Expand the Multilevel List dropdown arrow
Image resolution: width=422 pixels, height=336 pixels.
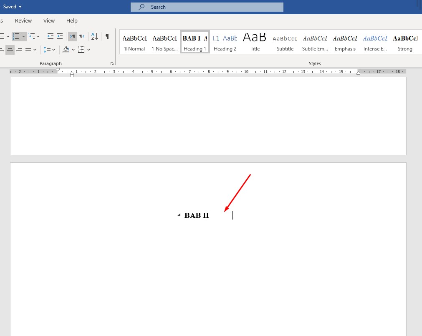click(x=38, y=36)
